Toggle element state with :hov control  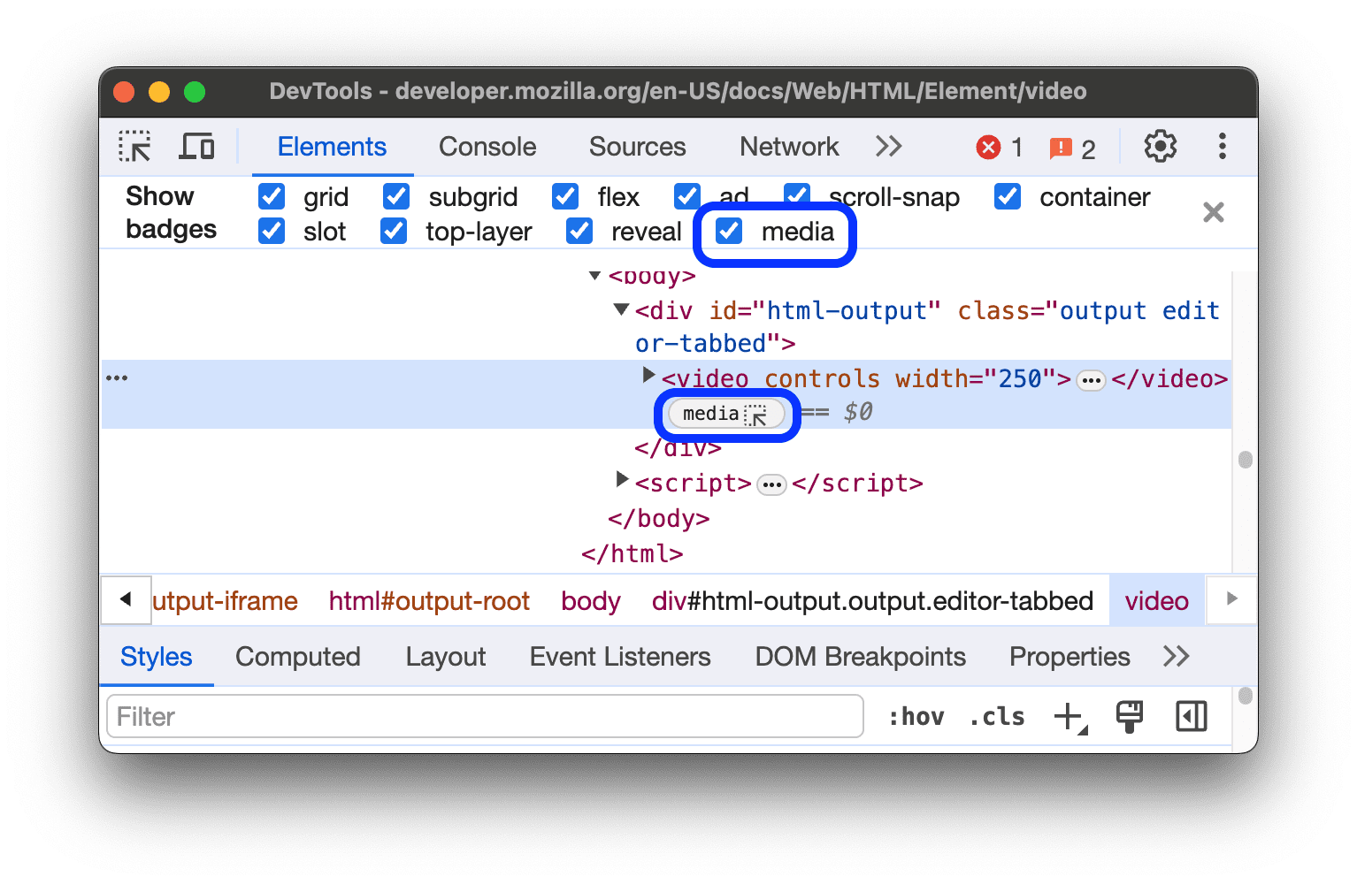point(917,716)
